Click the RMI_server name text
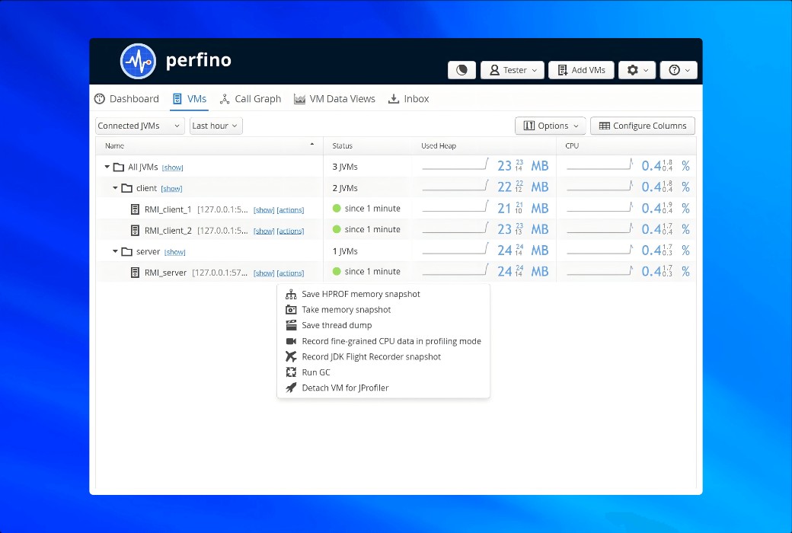Screen dimensions: 792x533 [x=165, y=273]
